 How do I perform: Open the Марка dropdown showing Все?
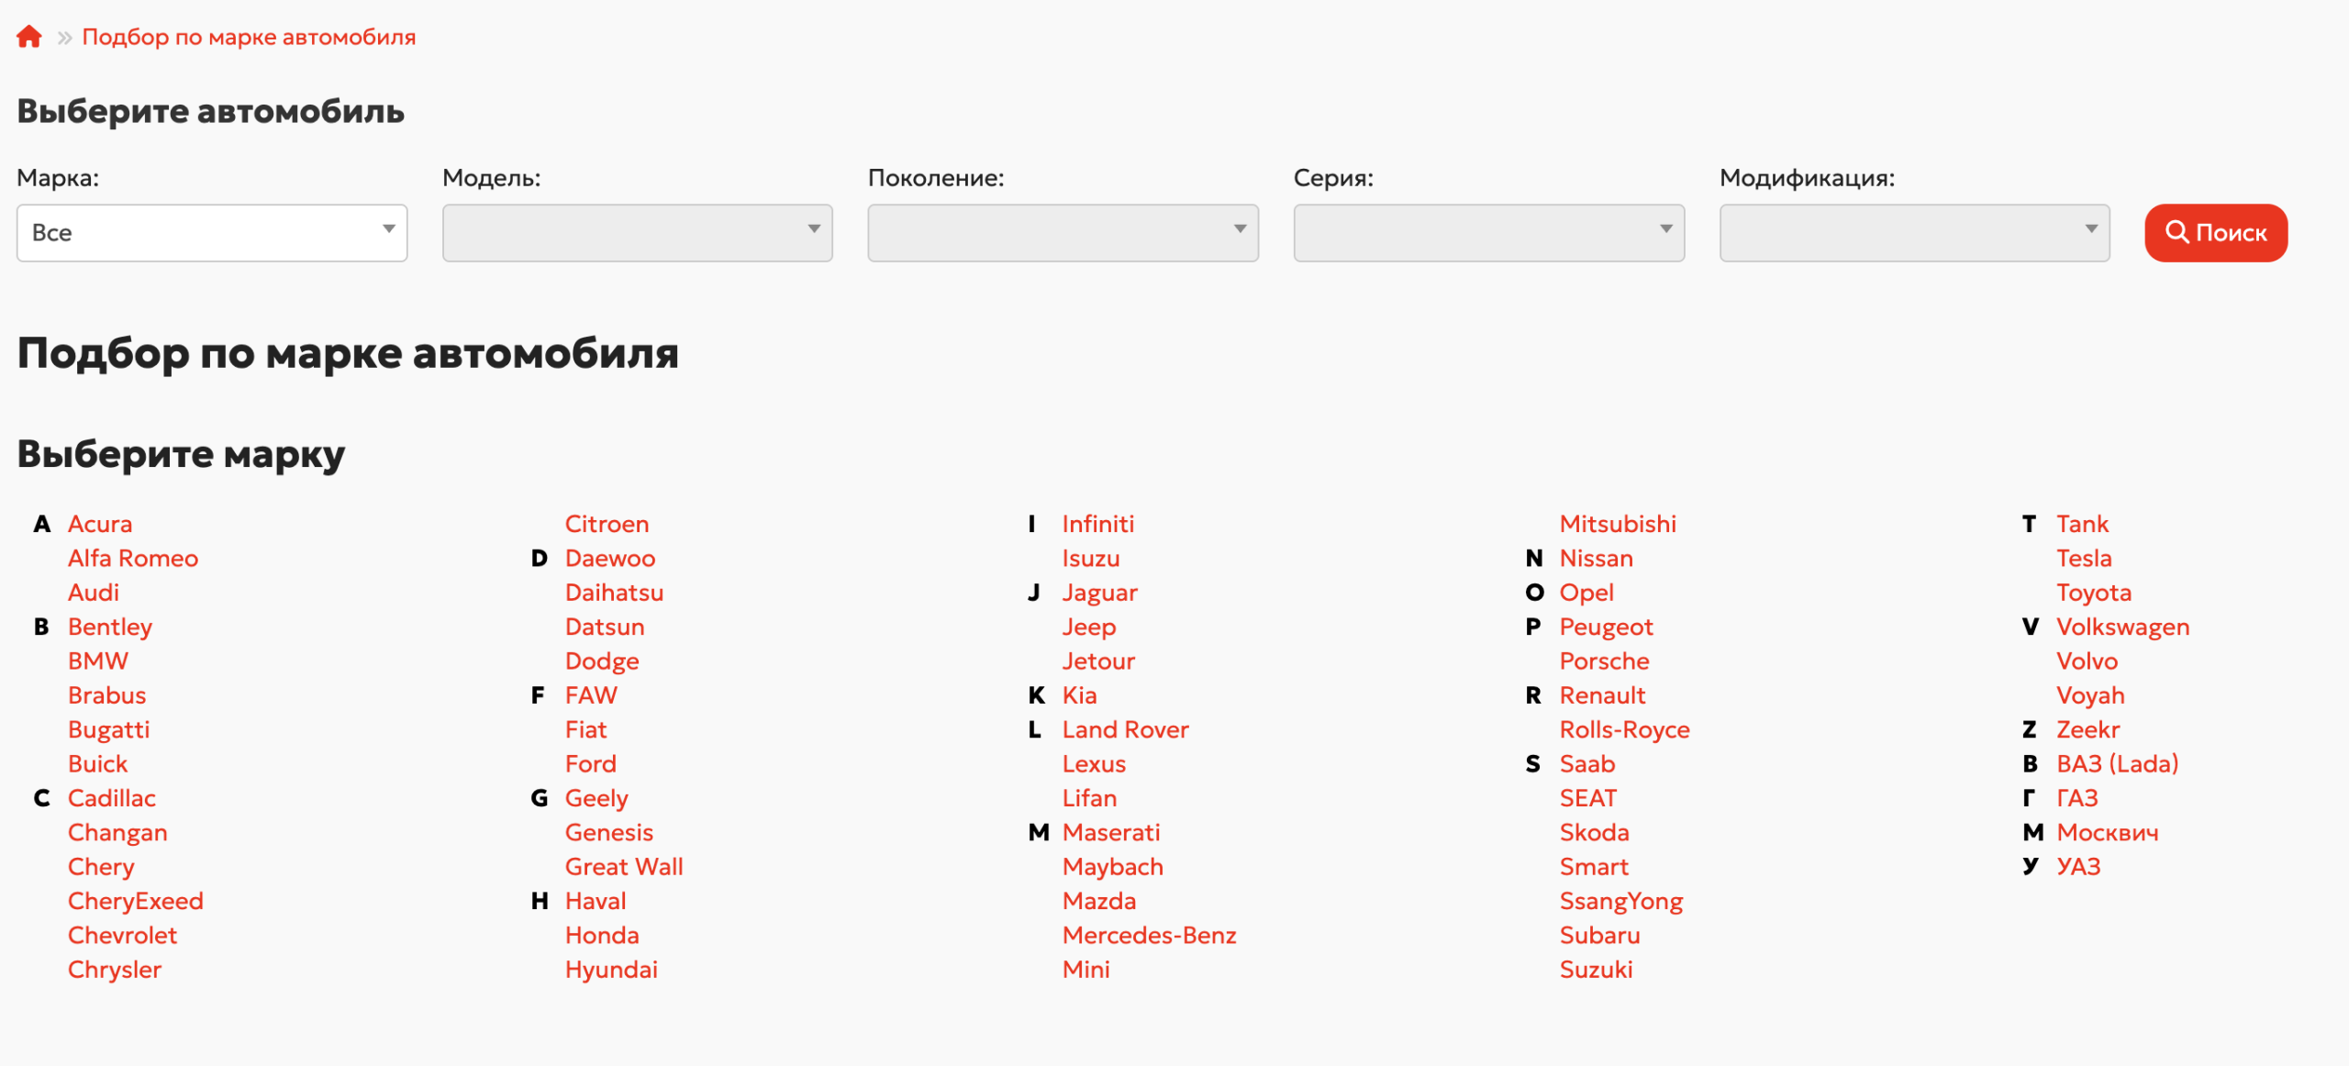click(x=212, y=233)
